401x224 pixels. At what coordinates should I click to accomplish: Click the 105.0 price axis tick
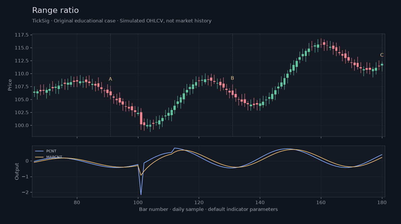click(x=22, y=99)
